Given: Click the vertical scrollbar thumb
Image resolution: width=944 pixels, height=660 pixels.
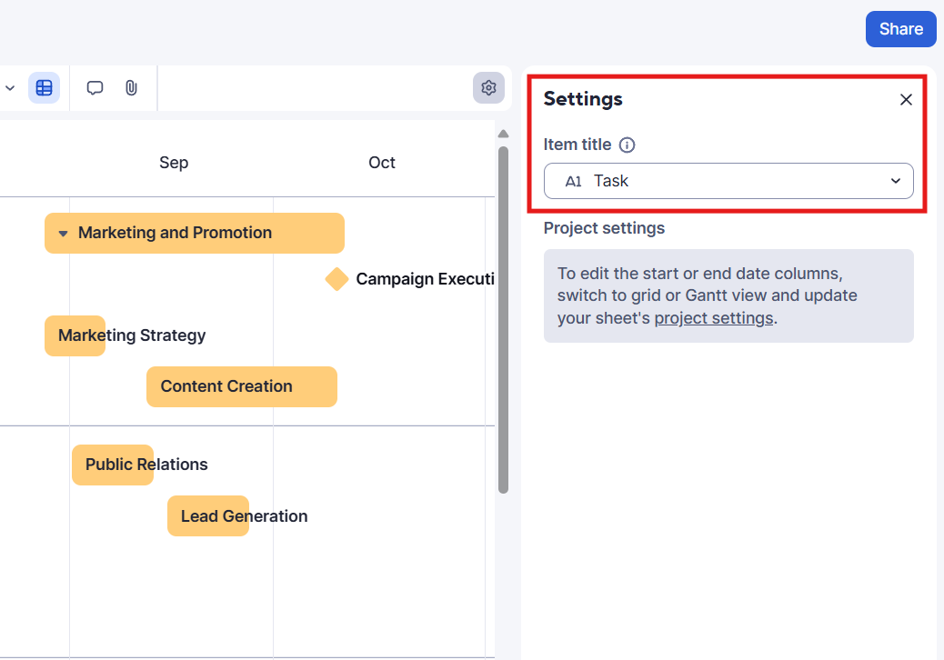Looking at the screenshot, I should coord(503,318).
